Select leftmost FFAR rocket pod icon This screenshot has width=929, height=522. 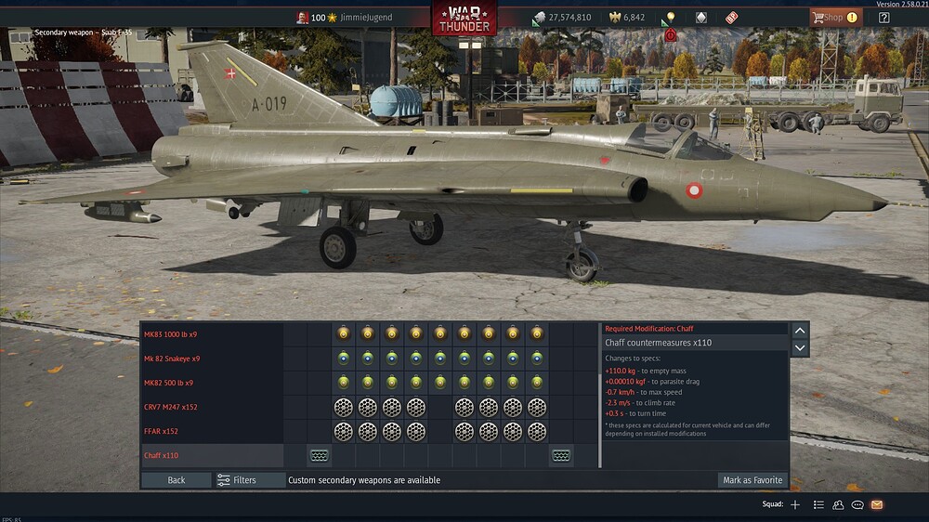coord(344,431)
